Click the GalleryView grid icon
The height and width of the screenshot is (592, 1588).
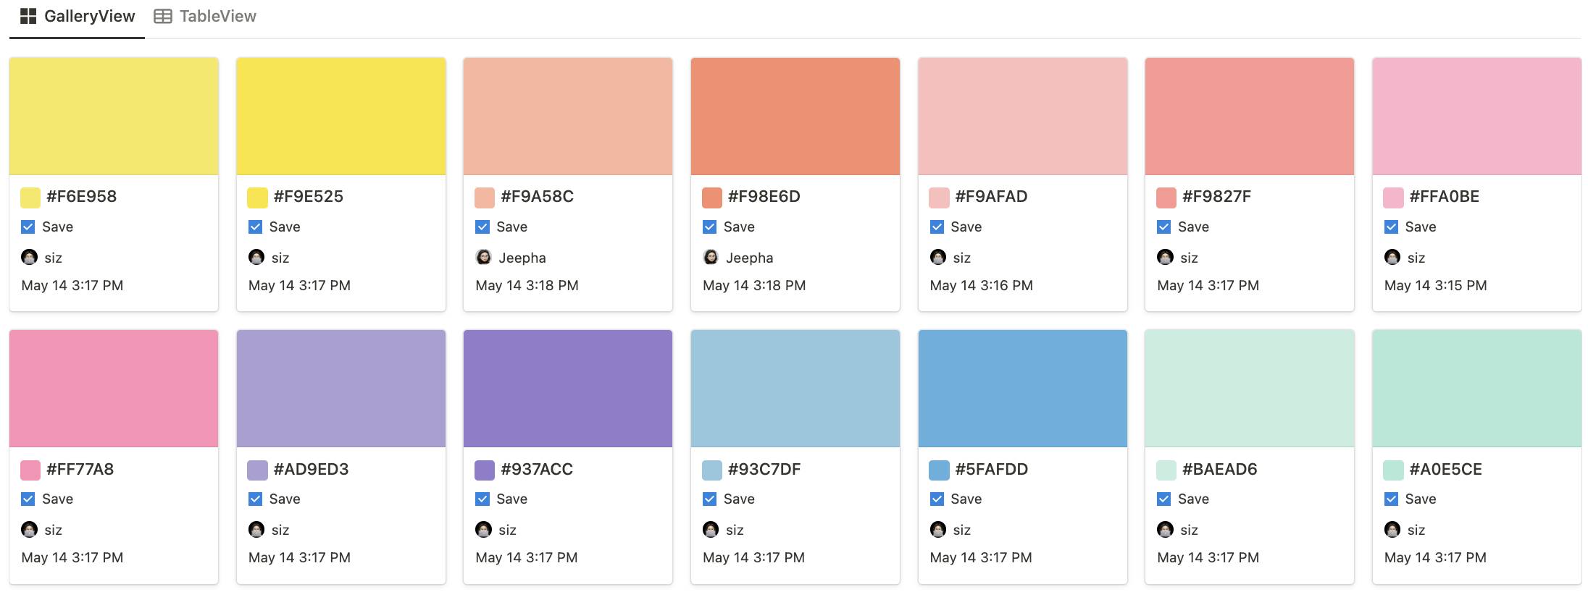pos(28,16)
